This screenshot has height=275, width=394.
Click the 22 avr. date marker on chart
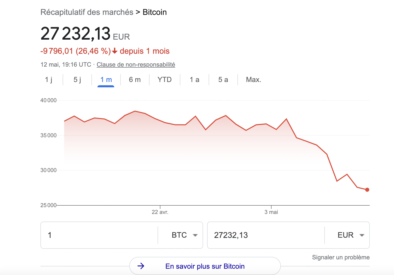pos(160,212)
